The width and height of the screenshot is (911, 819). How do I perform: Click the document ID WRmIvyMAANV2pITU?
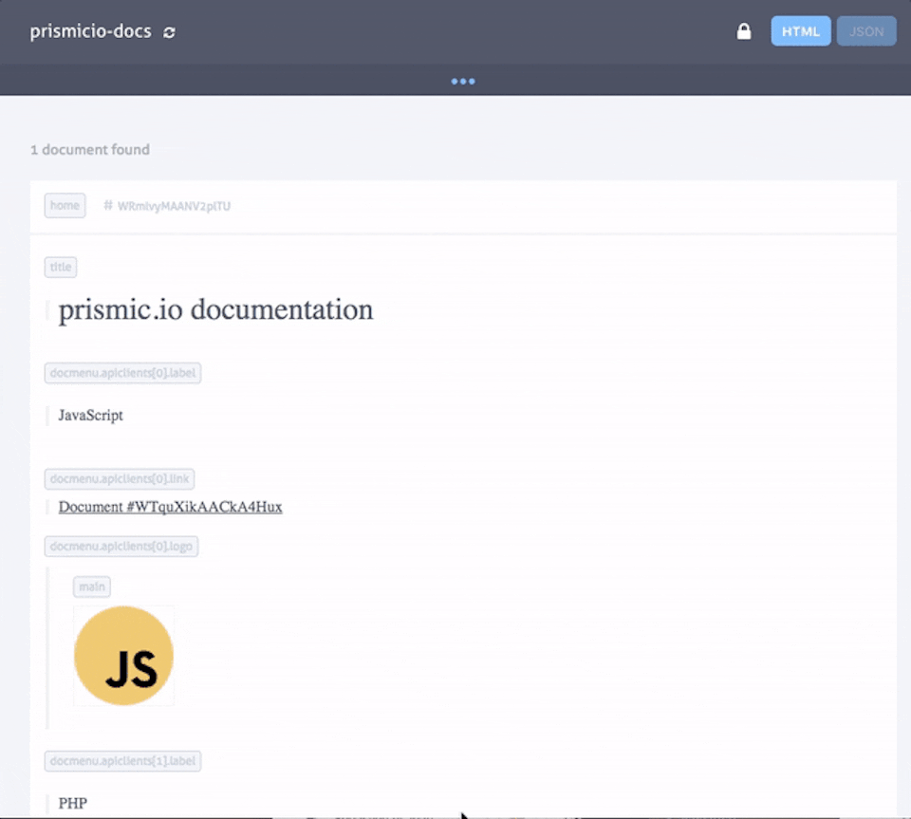coord(174,206)
